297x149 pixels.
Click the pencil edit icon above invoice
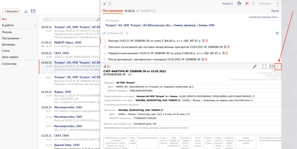[254, 67]
